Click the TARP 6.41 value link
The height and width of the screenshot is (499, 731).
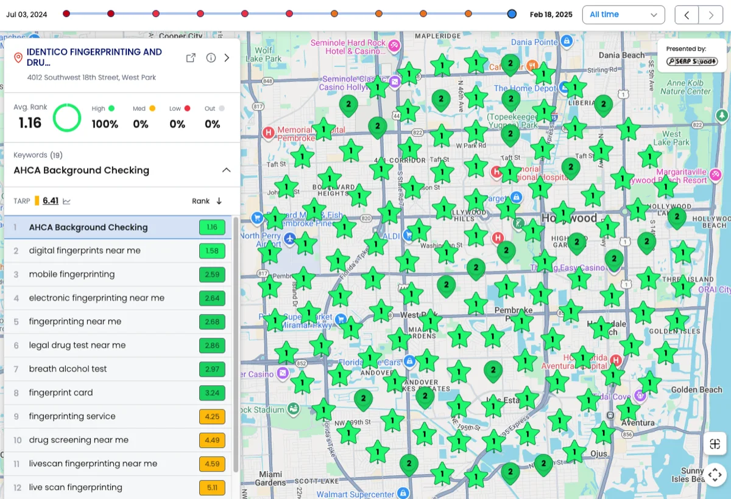51,201
